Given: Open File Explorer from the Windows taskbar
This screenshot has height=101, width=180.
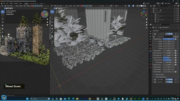Looking at the screenshot, I should click(x=77, y=99).
